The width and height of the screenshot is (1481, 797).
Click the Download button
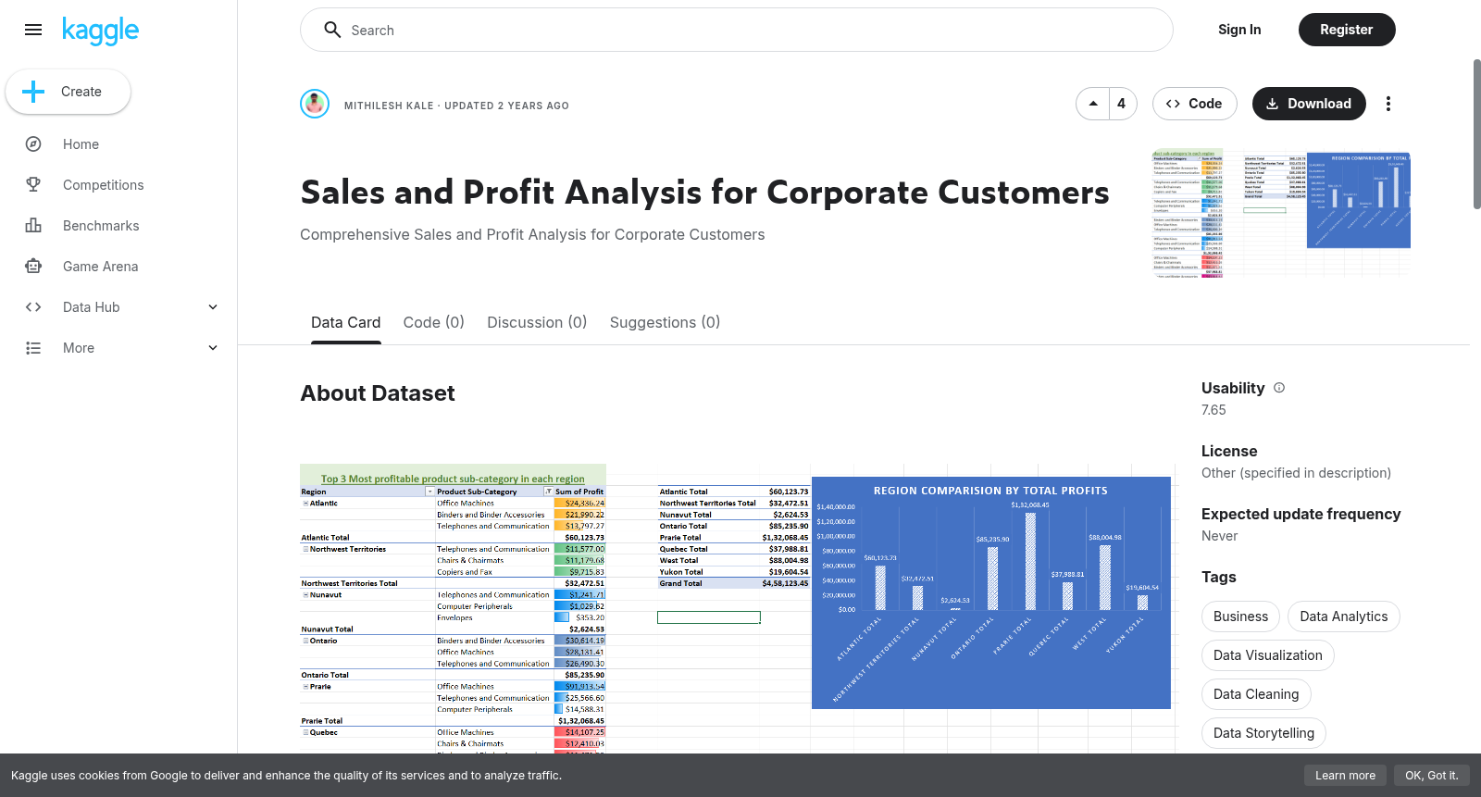1309,104
